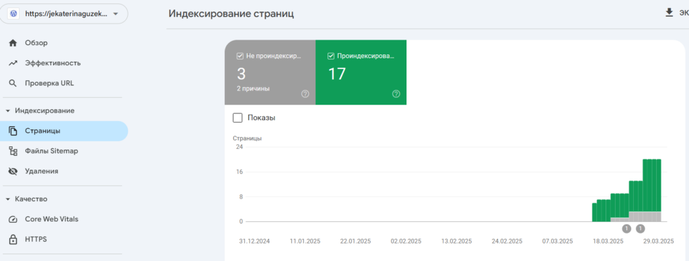689x261 pixels.
Task: Click the Страницы pages icon
Action: pyautogui.click(x=13, y=131)
